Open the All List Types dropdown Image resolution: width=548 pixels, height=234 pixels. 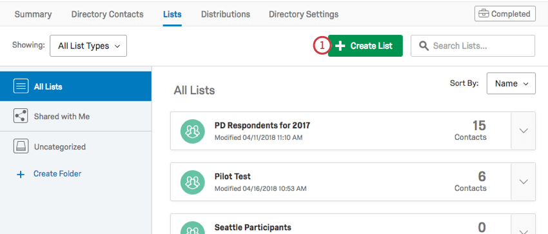[88, 46]
